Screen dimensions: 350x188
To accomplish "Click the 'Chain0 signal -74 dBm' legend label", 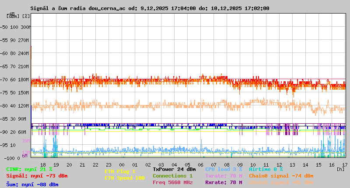I will pyautogui.click(x=281, y=176).
